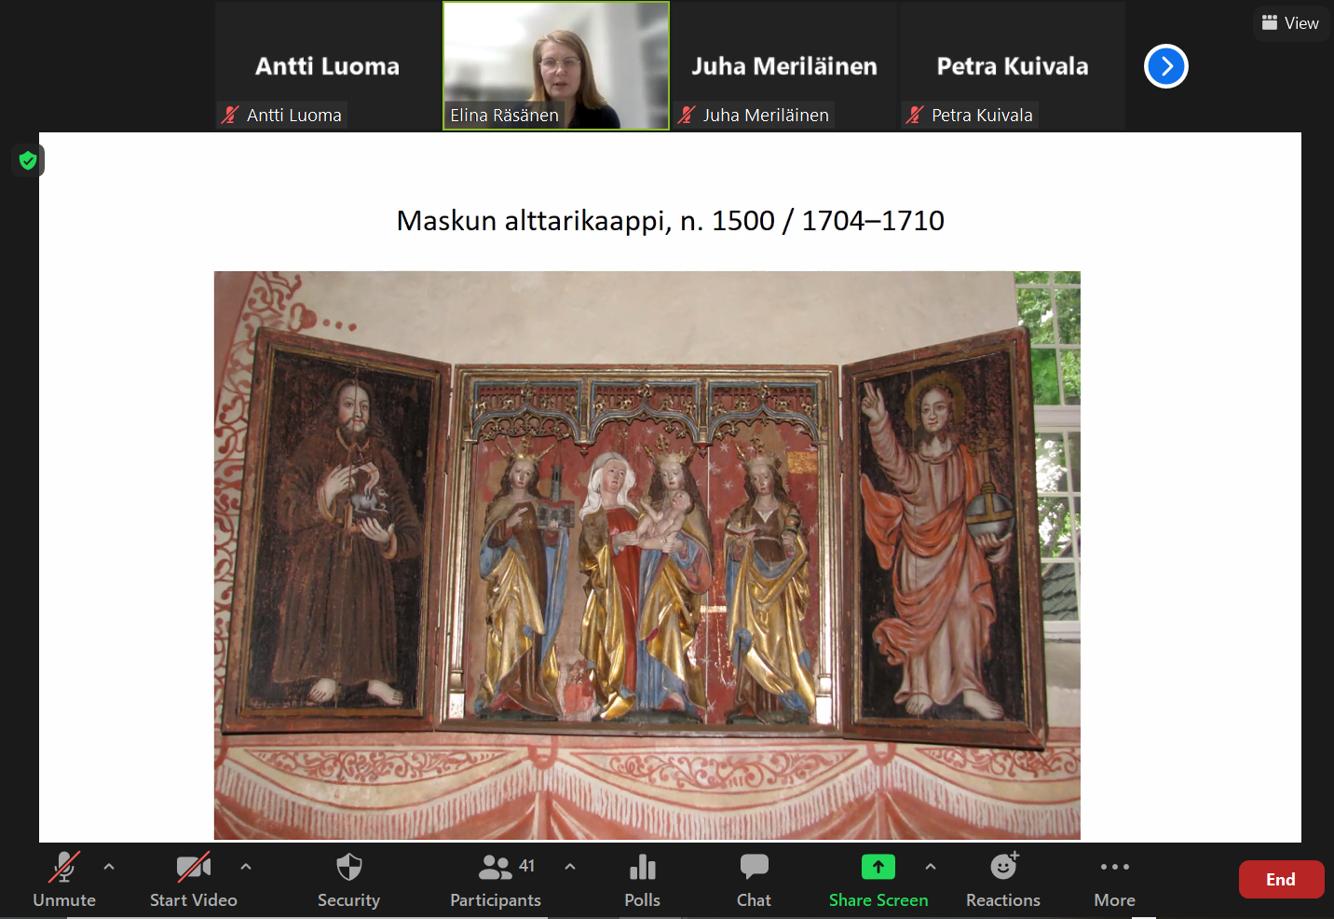The height and width of the screenshot is (919, 1334).
Task: Click the green encryption shield icon
Action: pyautogui.click(x=28, y=160)
